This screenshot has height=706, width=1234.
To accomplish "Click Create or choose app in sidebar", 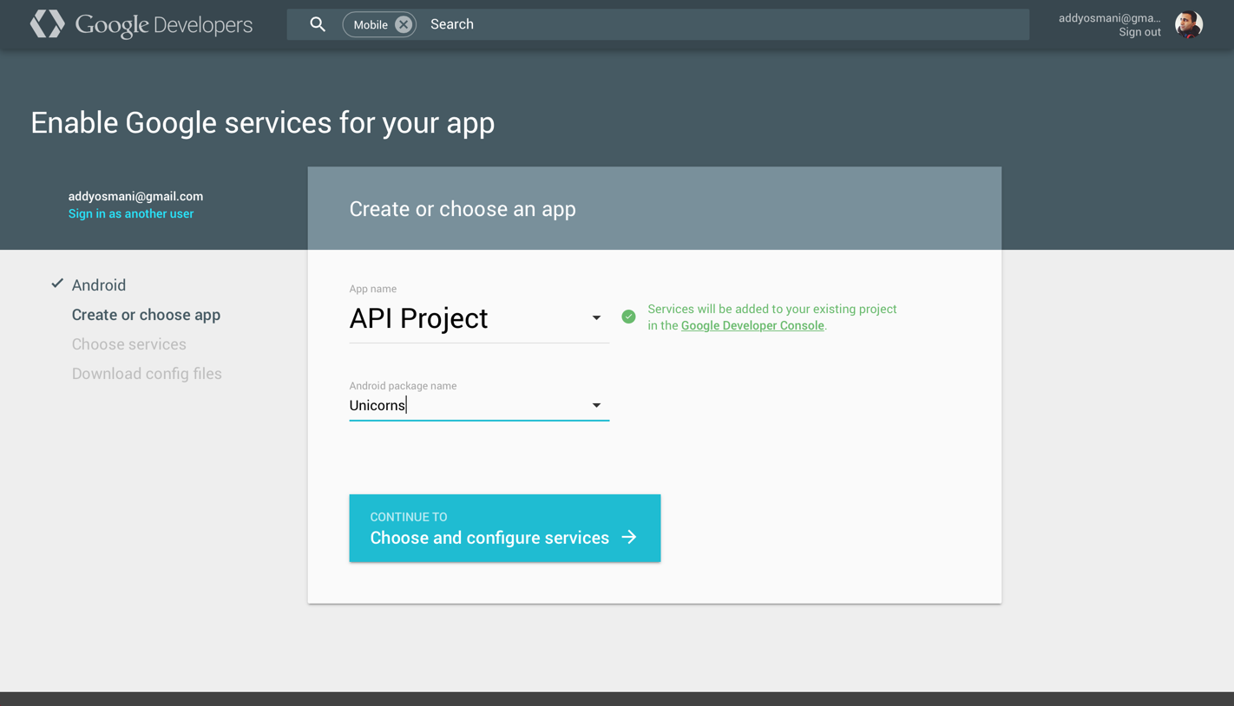I will point(146,314).
